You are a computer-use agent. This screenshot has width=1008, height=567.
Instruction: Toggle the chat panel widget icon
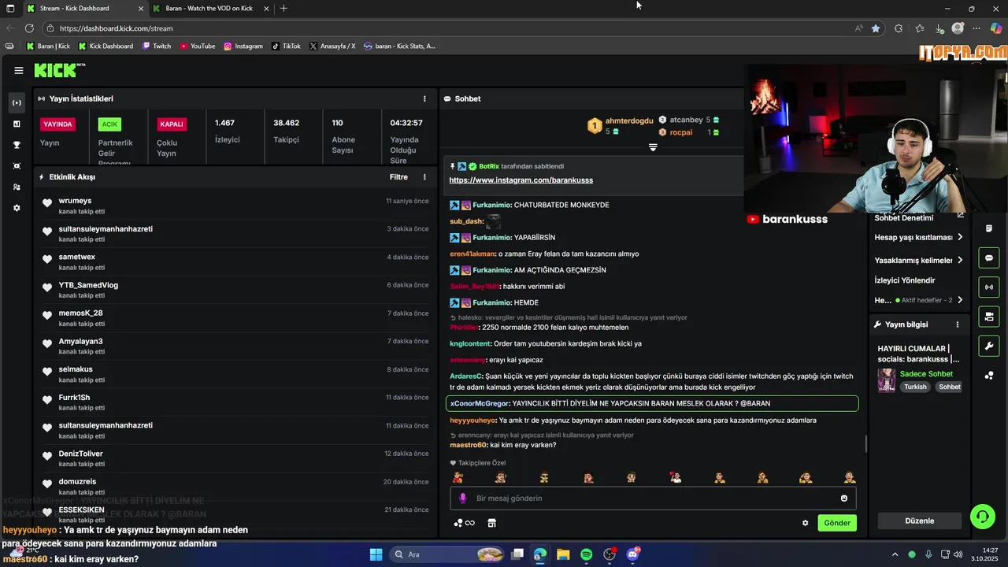point(989,258)
